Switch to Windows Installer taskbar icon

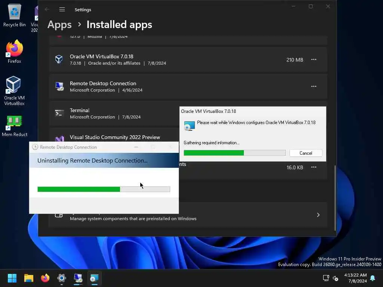(x=94, y=278)
